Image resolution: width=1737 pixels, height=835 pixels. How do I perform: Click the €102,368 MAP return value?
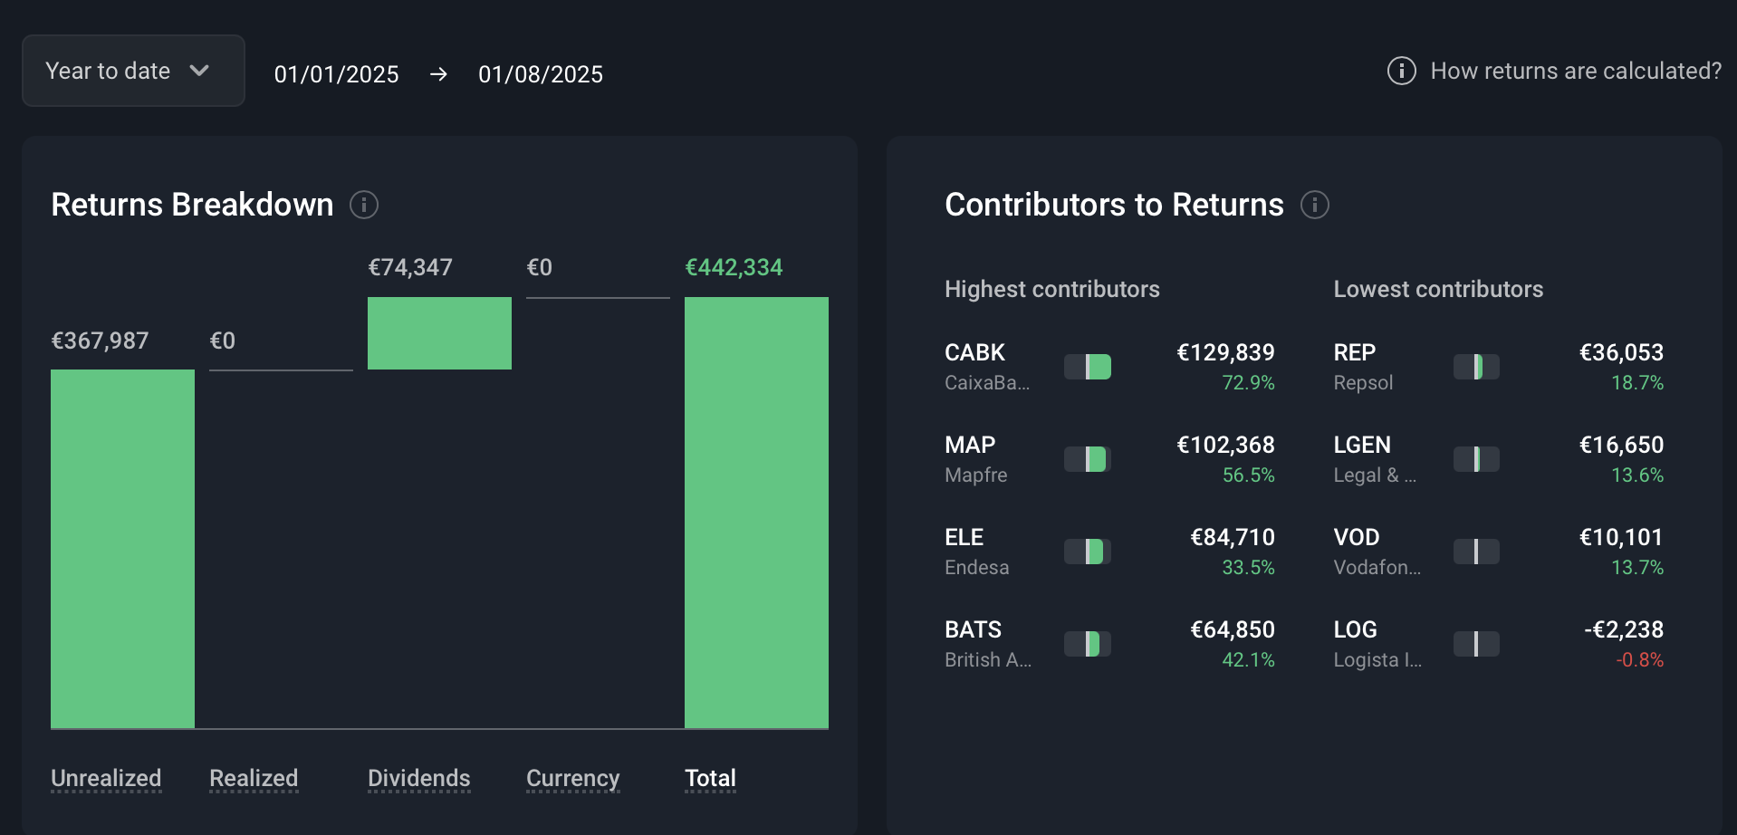[x=1225, y=445]
